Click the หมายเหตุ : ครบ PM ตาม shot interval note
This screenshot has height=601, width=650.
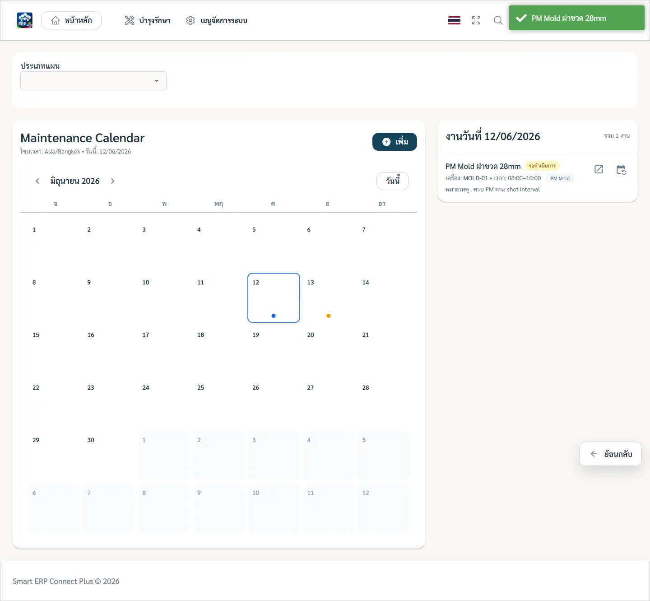(x=492, y=190)
